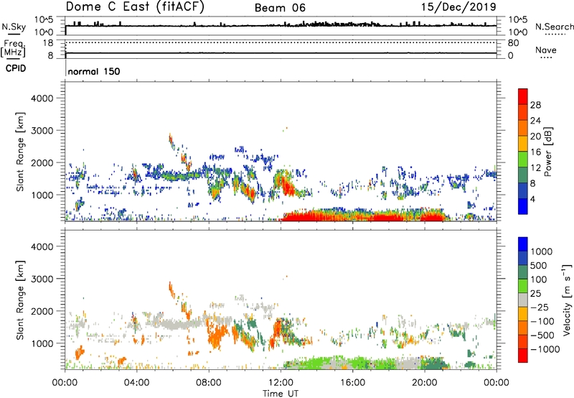Click the '80' Nave axis value
The height and width of the screenshot is (398, 574).
point(513,43)
